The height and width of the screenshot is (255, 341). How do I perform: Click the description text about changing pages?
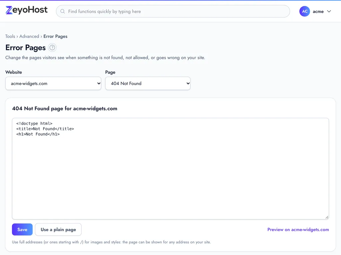click(x=105, y=58)
